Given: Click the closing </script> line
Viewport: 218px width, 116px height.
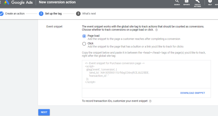Looking at the screenshot, I should [90, 82].
